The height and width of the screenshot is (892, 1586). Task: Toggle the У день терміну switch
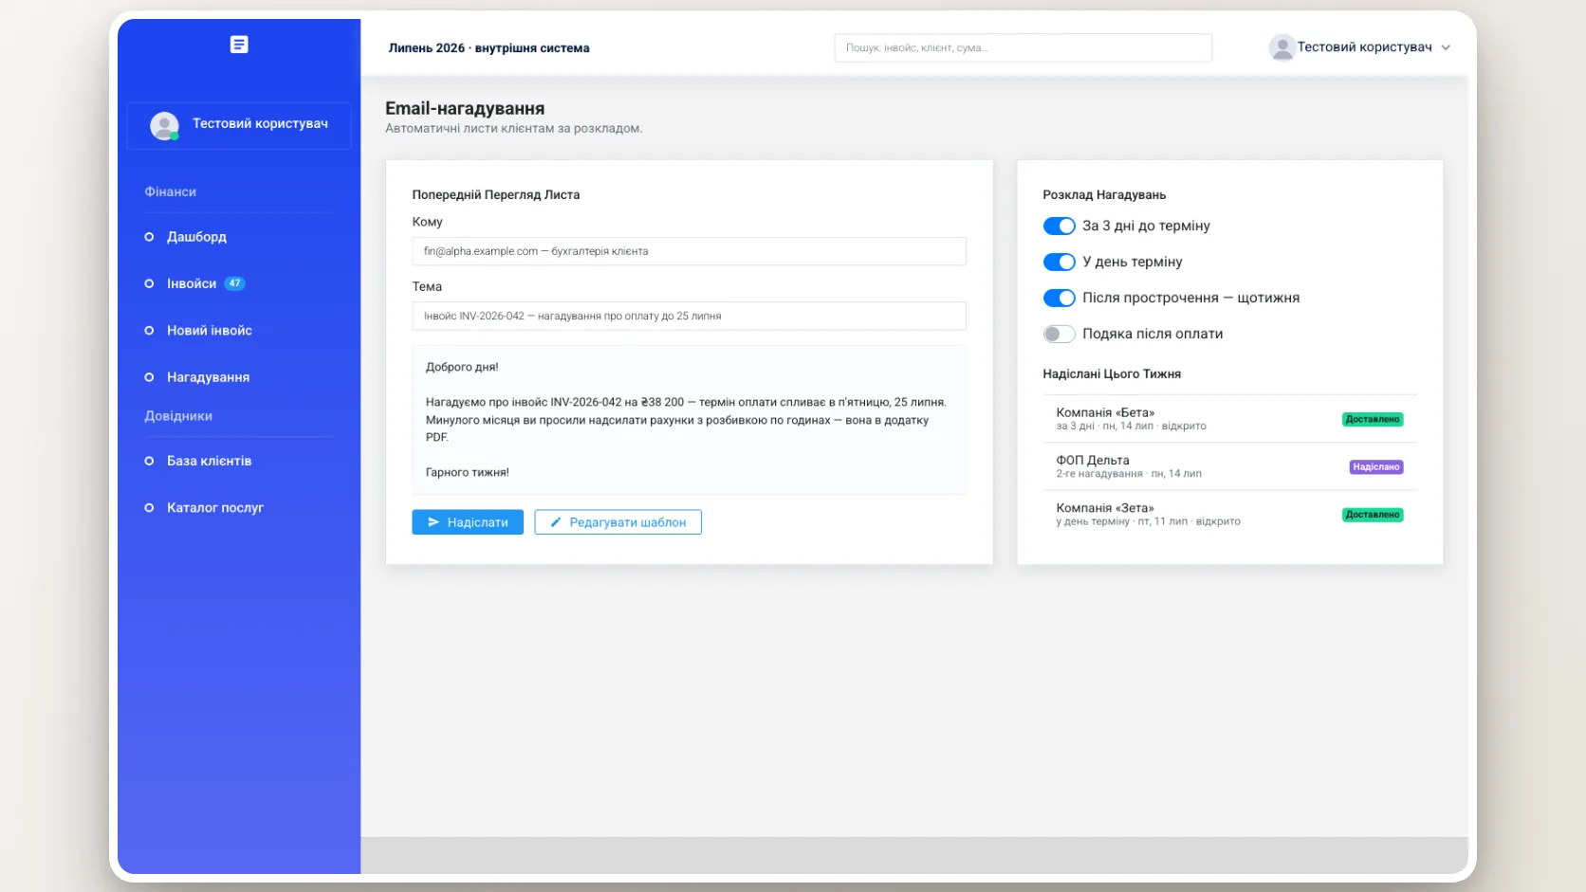[x=1059, y=262]
